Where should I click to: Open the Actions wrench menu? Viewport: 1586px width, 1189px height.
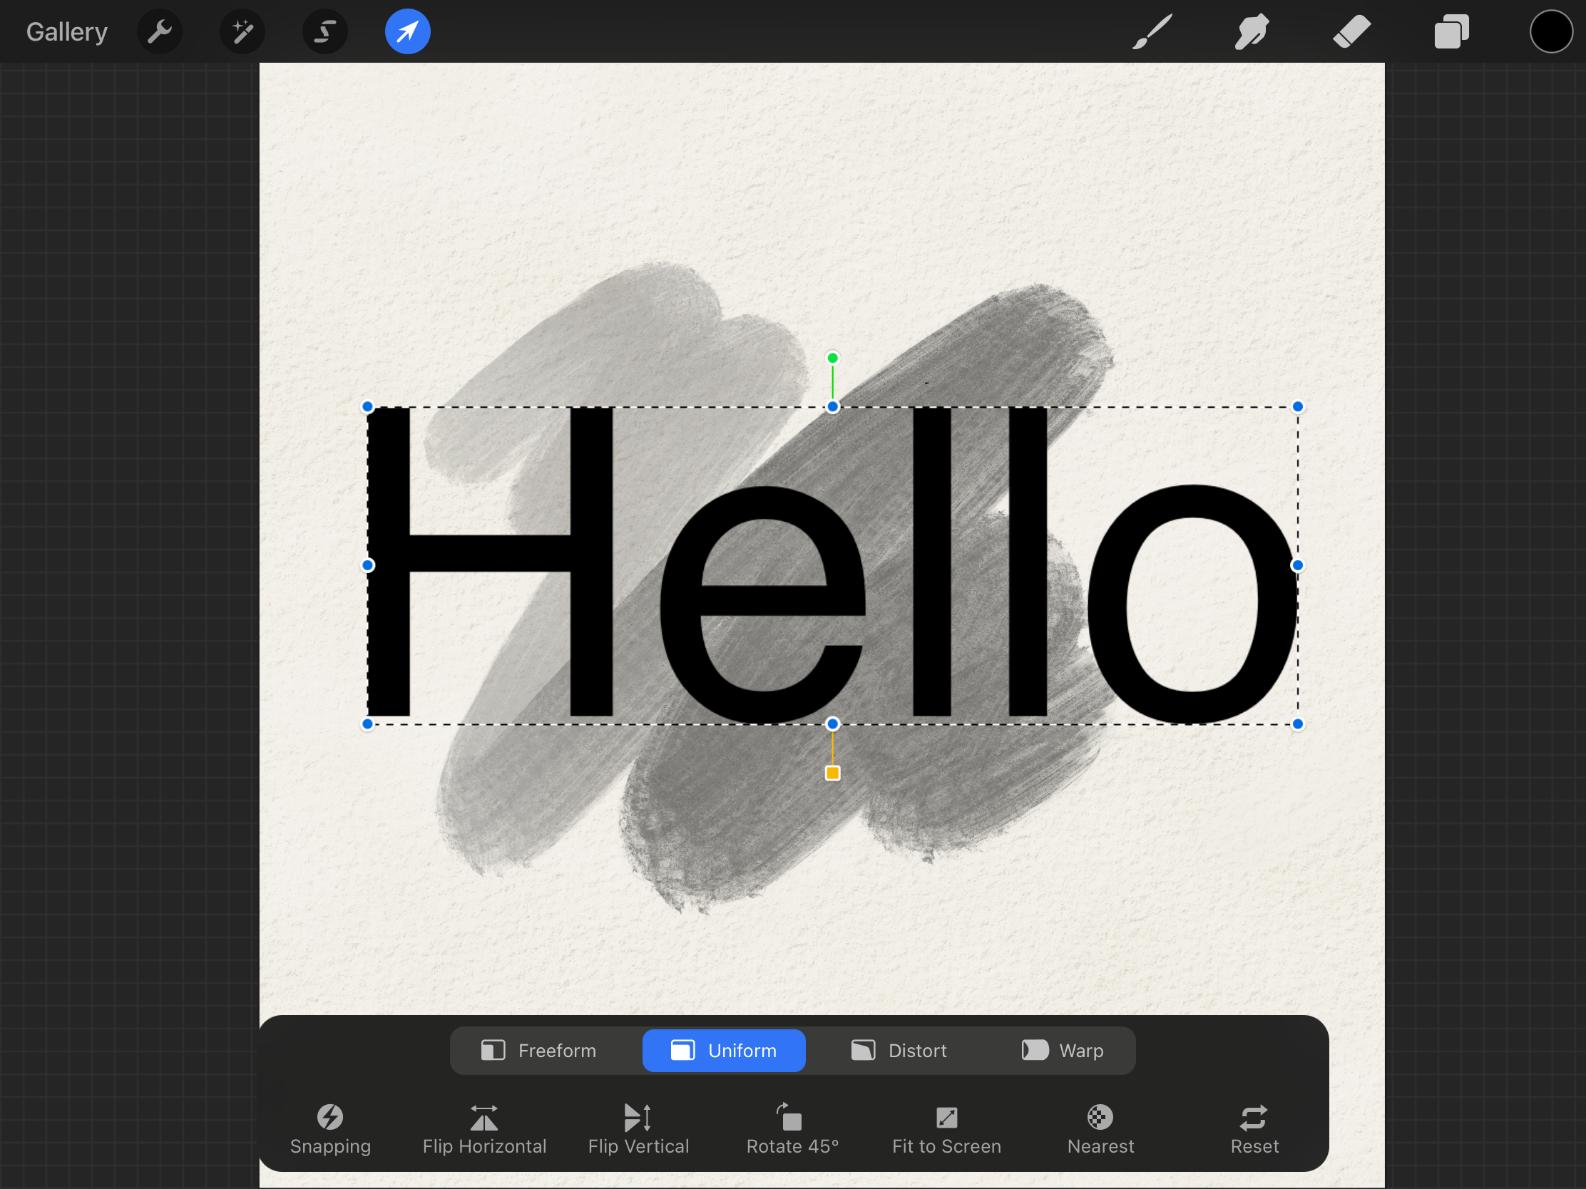(160, 31)
